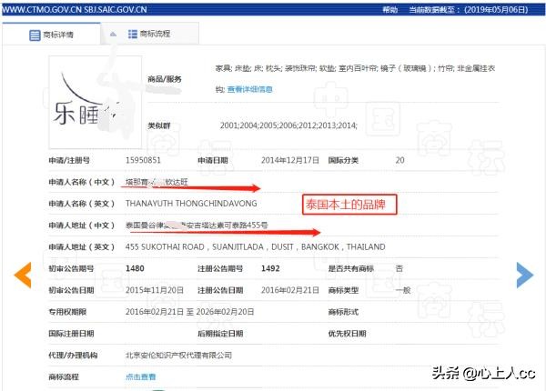This screenshot has height=391, width=546.
Task: Select the 商品/服务 goods description text
Action: point(355,78)
